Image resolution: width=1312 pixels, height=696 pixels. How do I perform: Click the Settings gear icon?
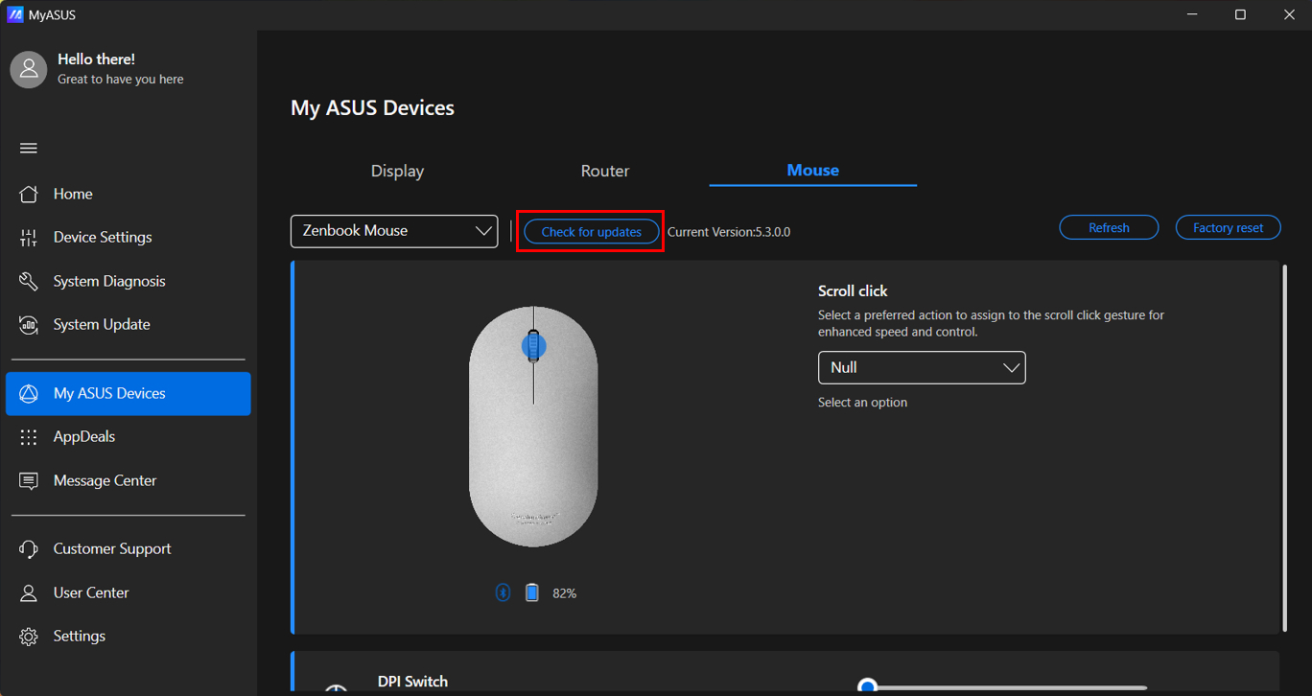coord(29,637)
